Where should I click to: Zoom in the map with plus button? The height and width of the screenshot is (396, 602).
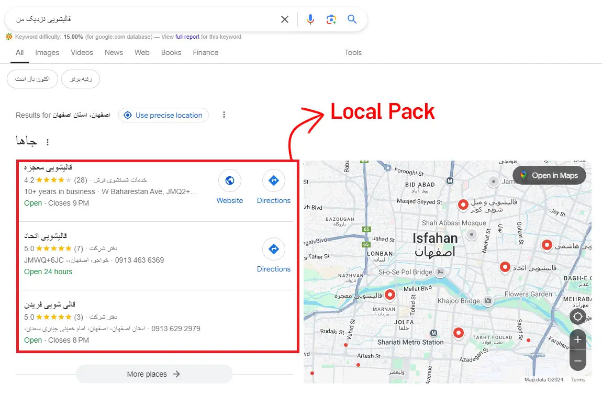tap(578, 340)
